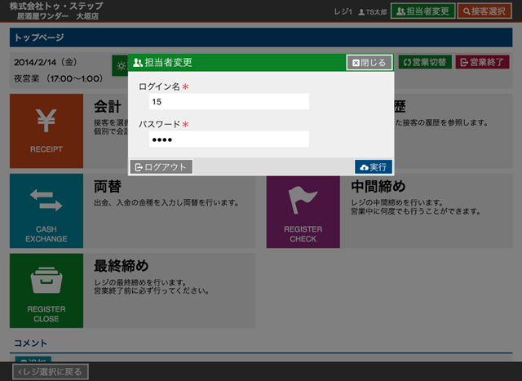Open the REGISTER CLOSE drawer tile
The image size is (522, 381).
click(x=46, y=290)
